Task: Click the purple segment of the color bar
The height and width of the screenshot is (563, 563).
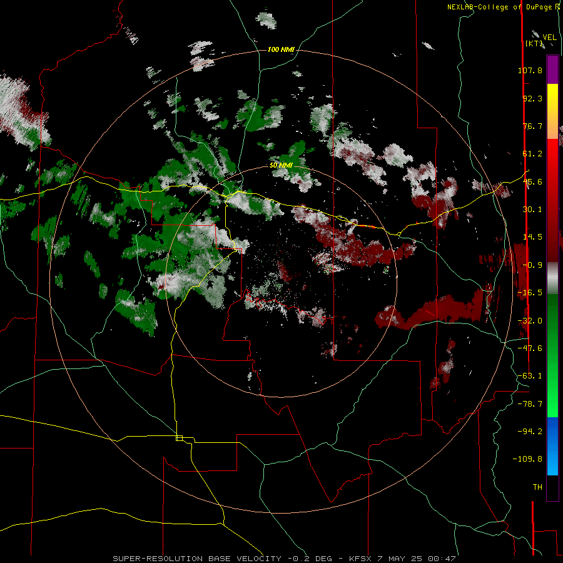Action: tap(552, 69)
